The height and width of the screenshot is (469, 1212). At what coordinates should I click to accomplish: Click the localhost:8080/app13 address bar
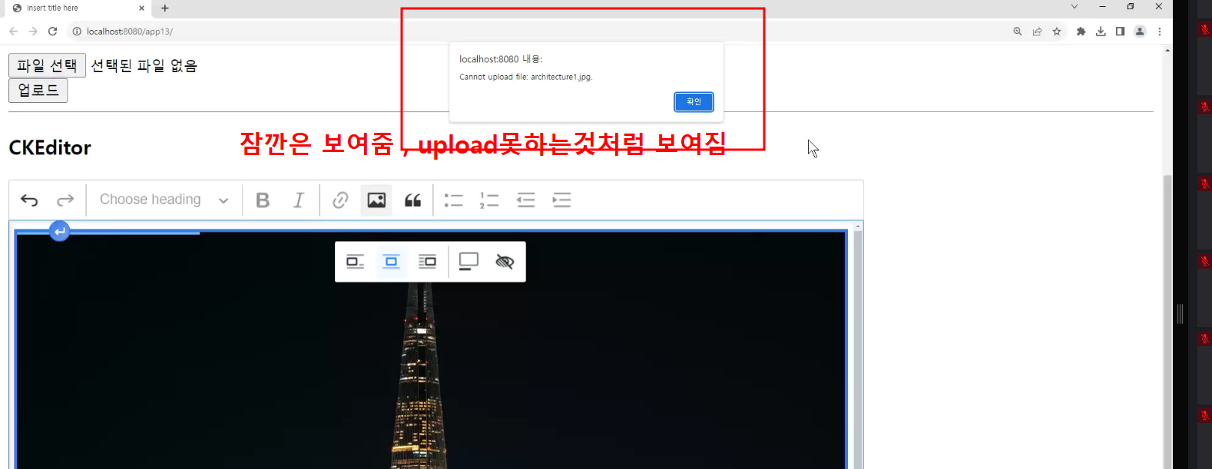point(538,31)
